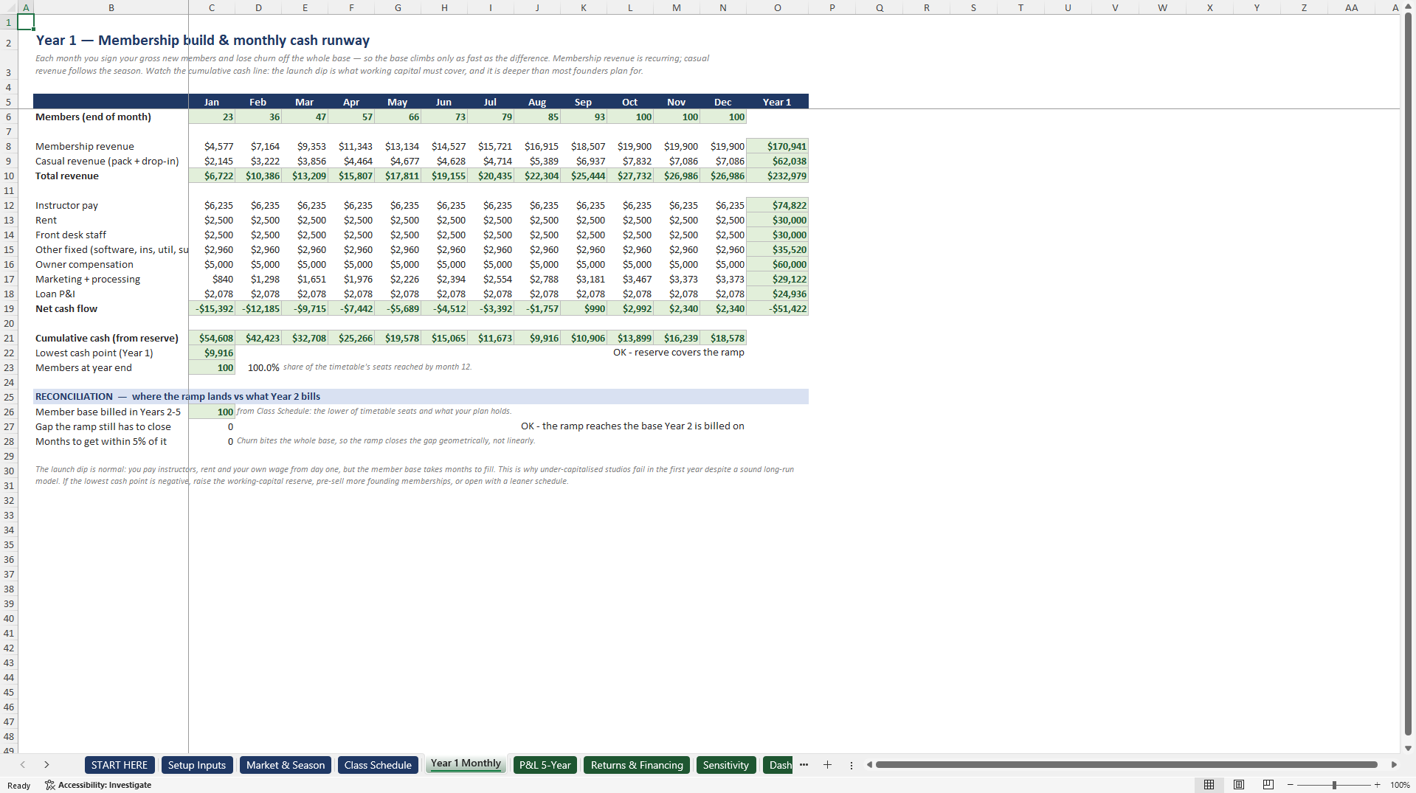Click vertical scrollbar up arrow
The image size is (1416, 793).
tap(1408, 7)
